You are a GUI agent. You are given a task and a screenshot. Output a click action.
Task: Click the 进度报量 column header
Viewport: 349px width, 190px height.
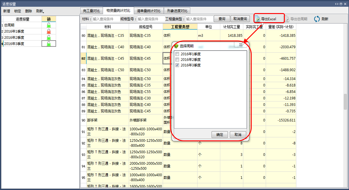point(22,19)
